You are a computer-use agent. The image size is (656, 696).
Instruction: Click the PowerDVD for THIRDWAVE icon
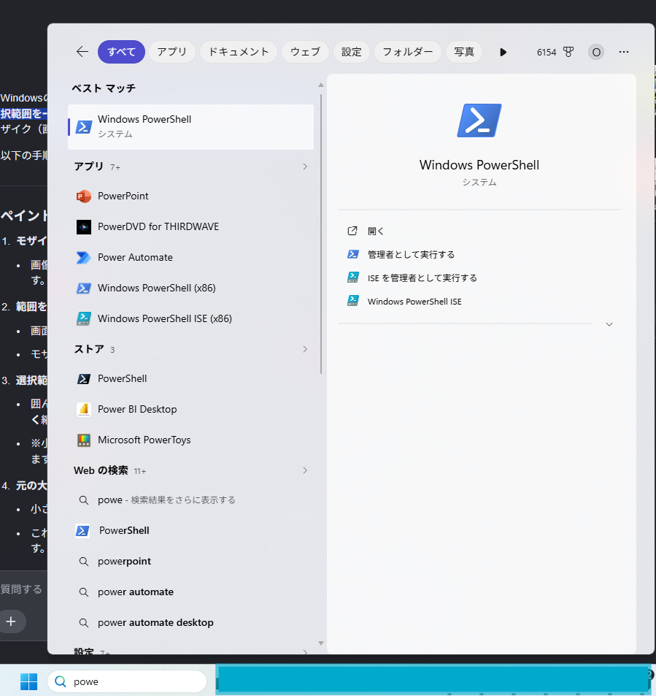tap(84, 227)
